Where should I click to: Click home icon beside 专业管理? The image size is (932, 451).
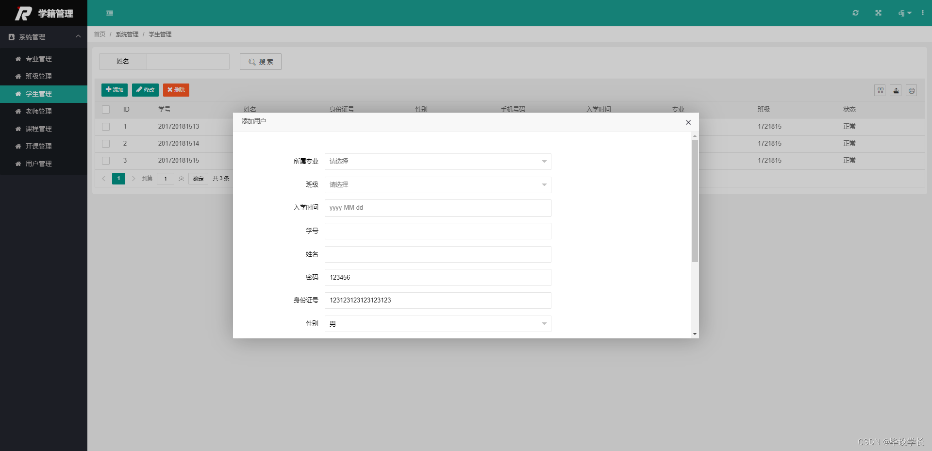18,59
